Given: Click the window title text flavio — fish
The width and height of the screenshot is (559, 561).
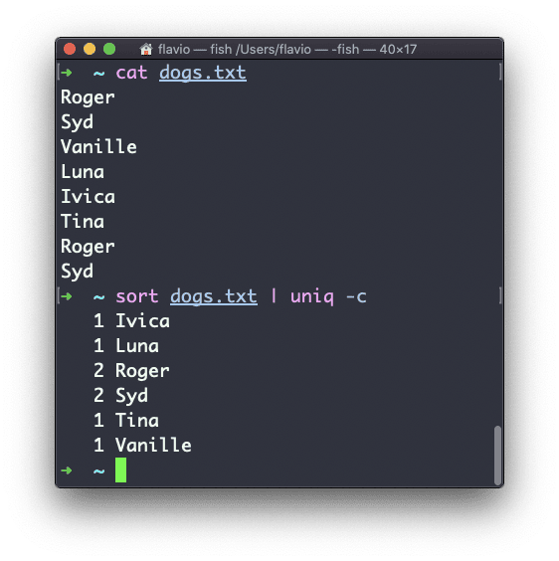Looking at the screenshot, I should click(x=195, y=50).
